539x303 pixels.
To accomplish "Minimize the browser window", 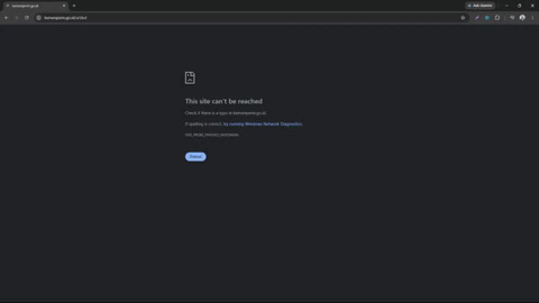I will tap(506, 6).
